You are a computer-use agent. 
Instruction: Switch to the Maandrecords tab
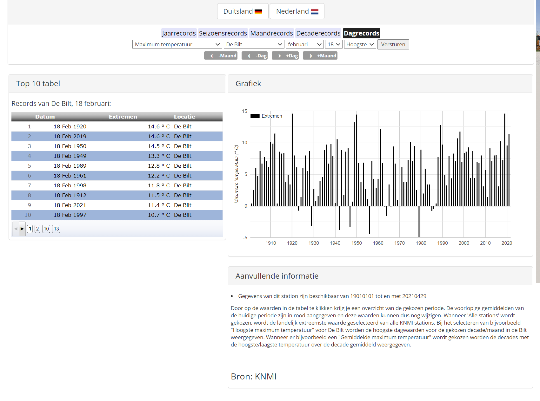coord(271,33)
